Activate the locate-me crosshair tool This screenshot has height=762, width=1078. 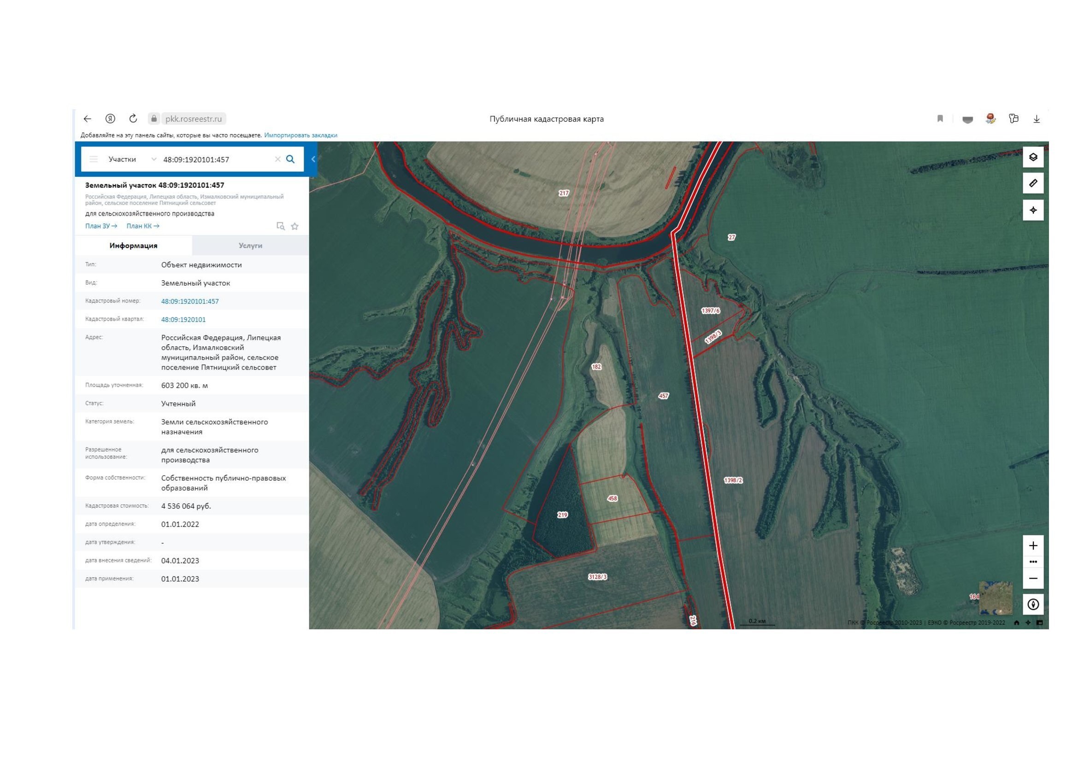point(1033,210)
